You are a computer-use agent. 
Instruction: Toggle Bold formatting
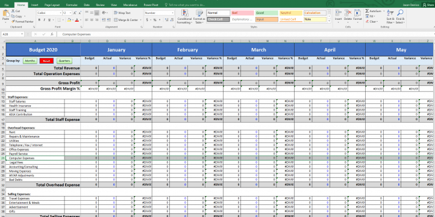(39, 20)
